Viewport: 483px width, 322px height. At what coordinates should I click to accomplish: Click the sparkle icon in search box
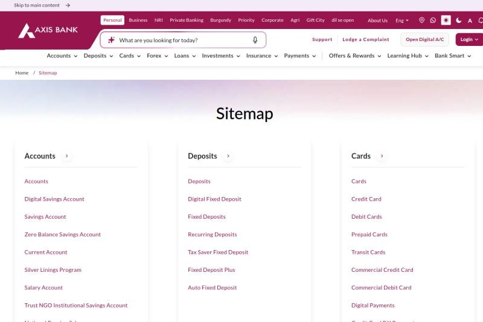(111, 40)
